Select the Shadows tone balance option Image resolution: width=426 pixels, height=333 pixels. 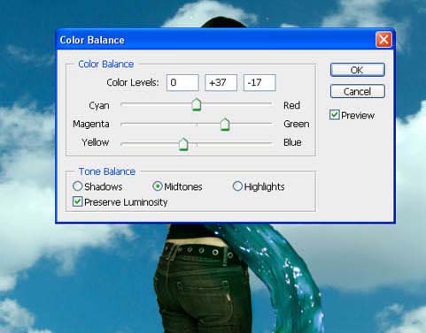coord(77,186)
